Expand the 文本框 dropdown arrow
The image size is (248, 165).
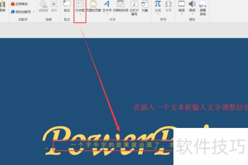[80, 14]
